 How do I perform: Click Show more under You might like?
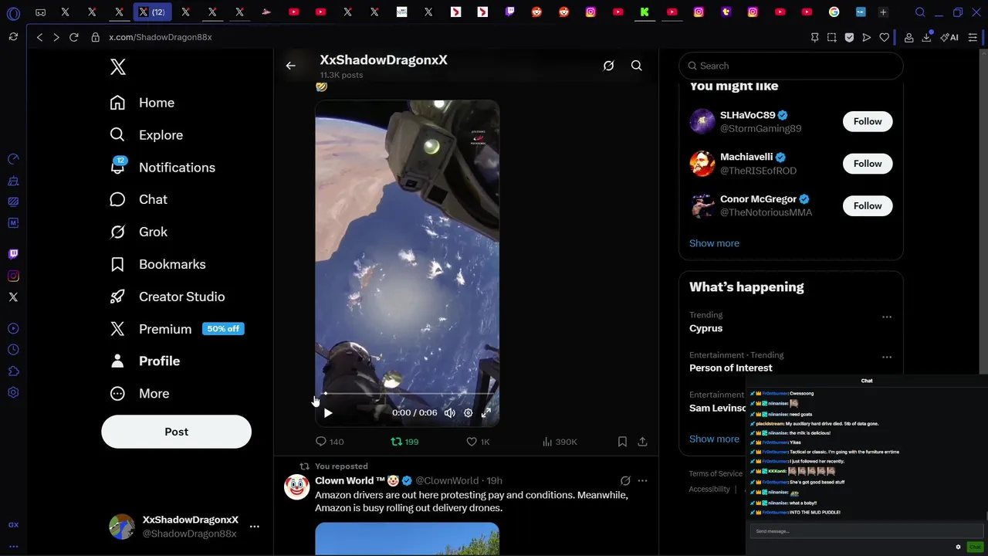click(714, 243)
